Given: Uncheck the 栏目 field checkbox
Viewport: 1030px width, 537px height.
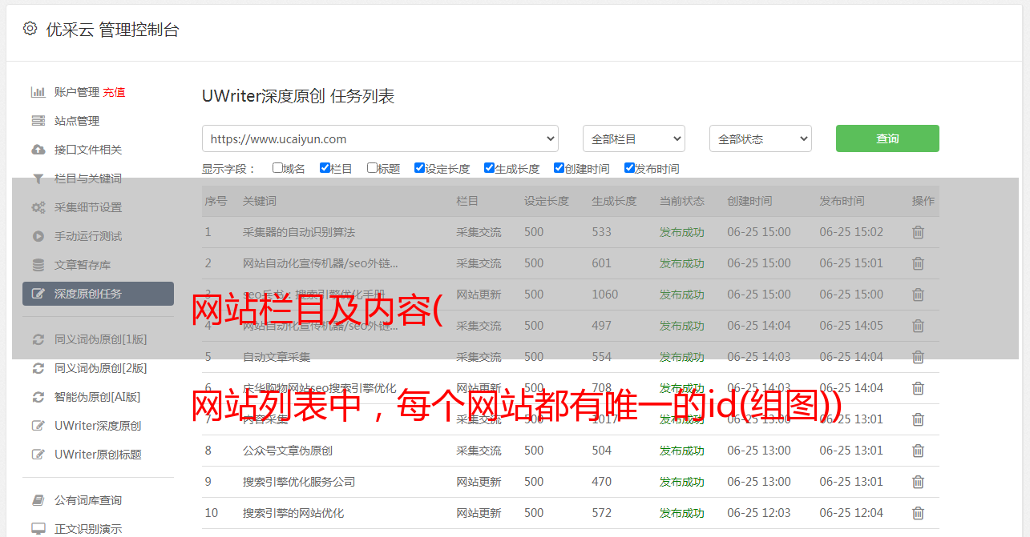Looking at the screenshot, I should [x=325, y=168].
